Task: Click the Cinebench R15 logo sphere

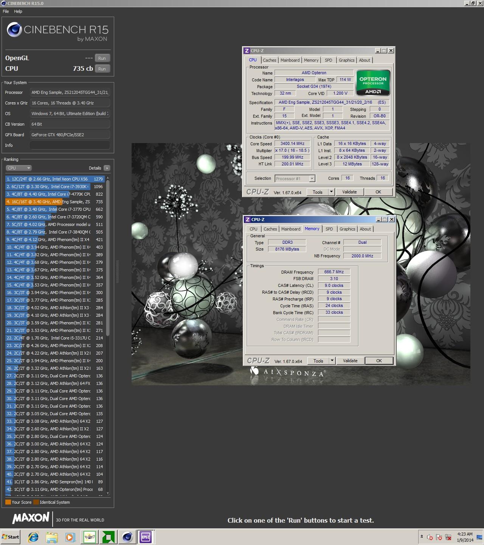Action: [14, 30]
